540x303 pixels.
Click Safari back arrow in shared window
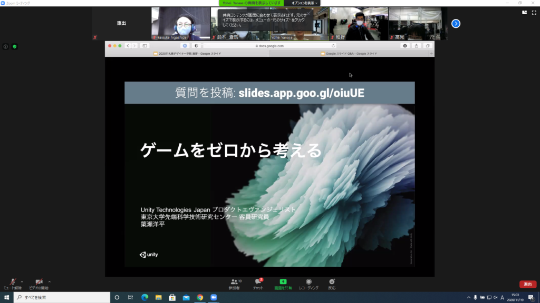[x=128, y=46]
